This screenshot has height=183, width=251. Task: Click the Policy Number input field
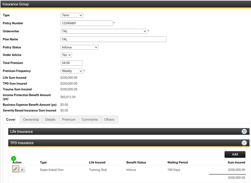(x=87, y=23)
